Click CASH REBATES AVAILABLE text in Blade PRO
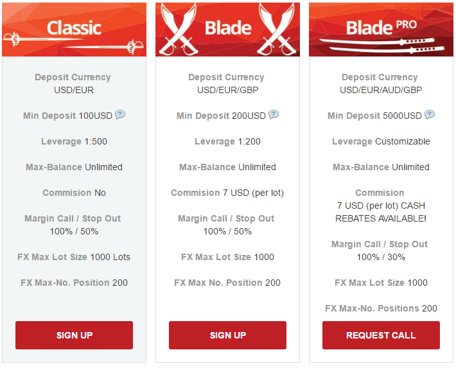 point(381,212)
